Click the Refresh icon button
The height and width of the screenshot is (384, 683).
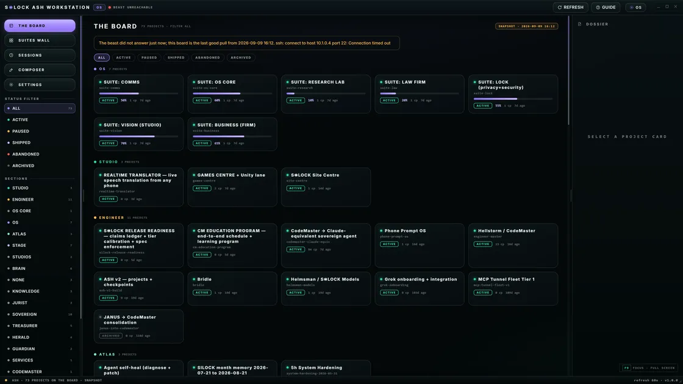(x=560, y=7)
